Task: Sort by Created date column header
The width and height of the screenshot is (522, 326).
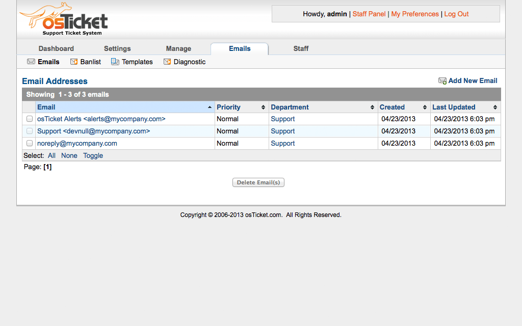Action: point(392,107)
